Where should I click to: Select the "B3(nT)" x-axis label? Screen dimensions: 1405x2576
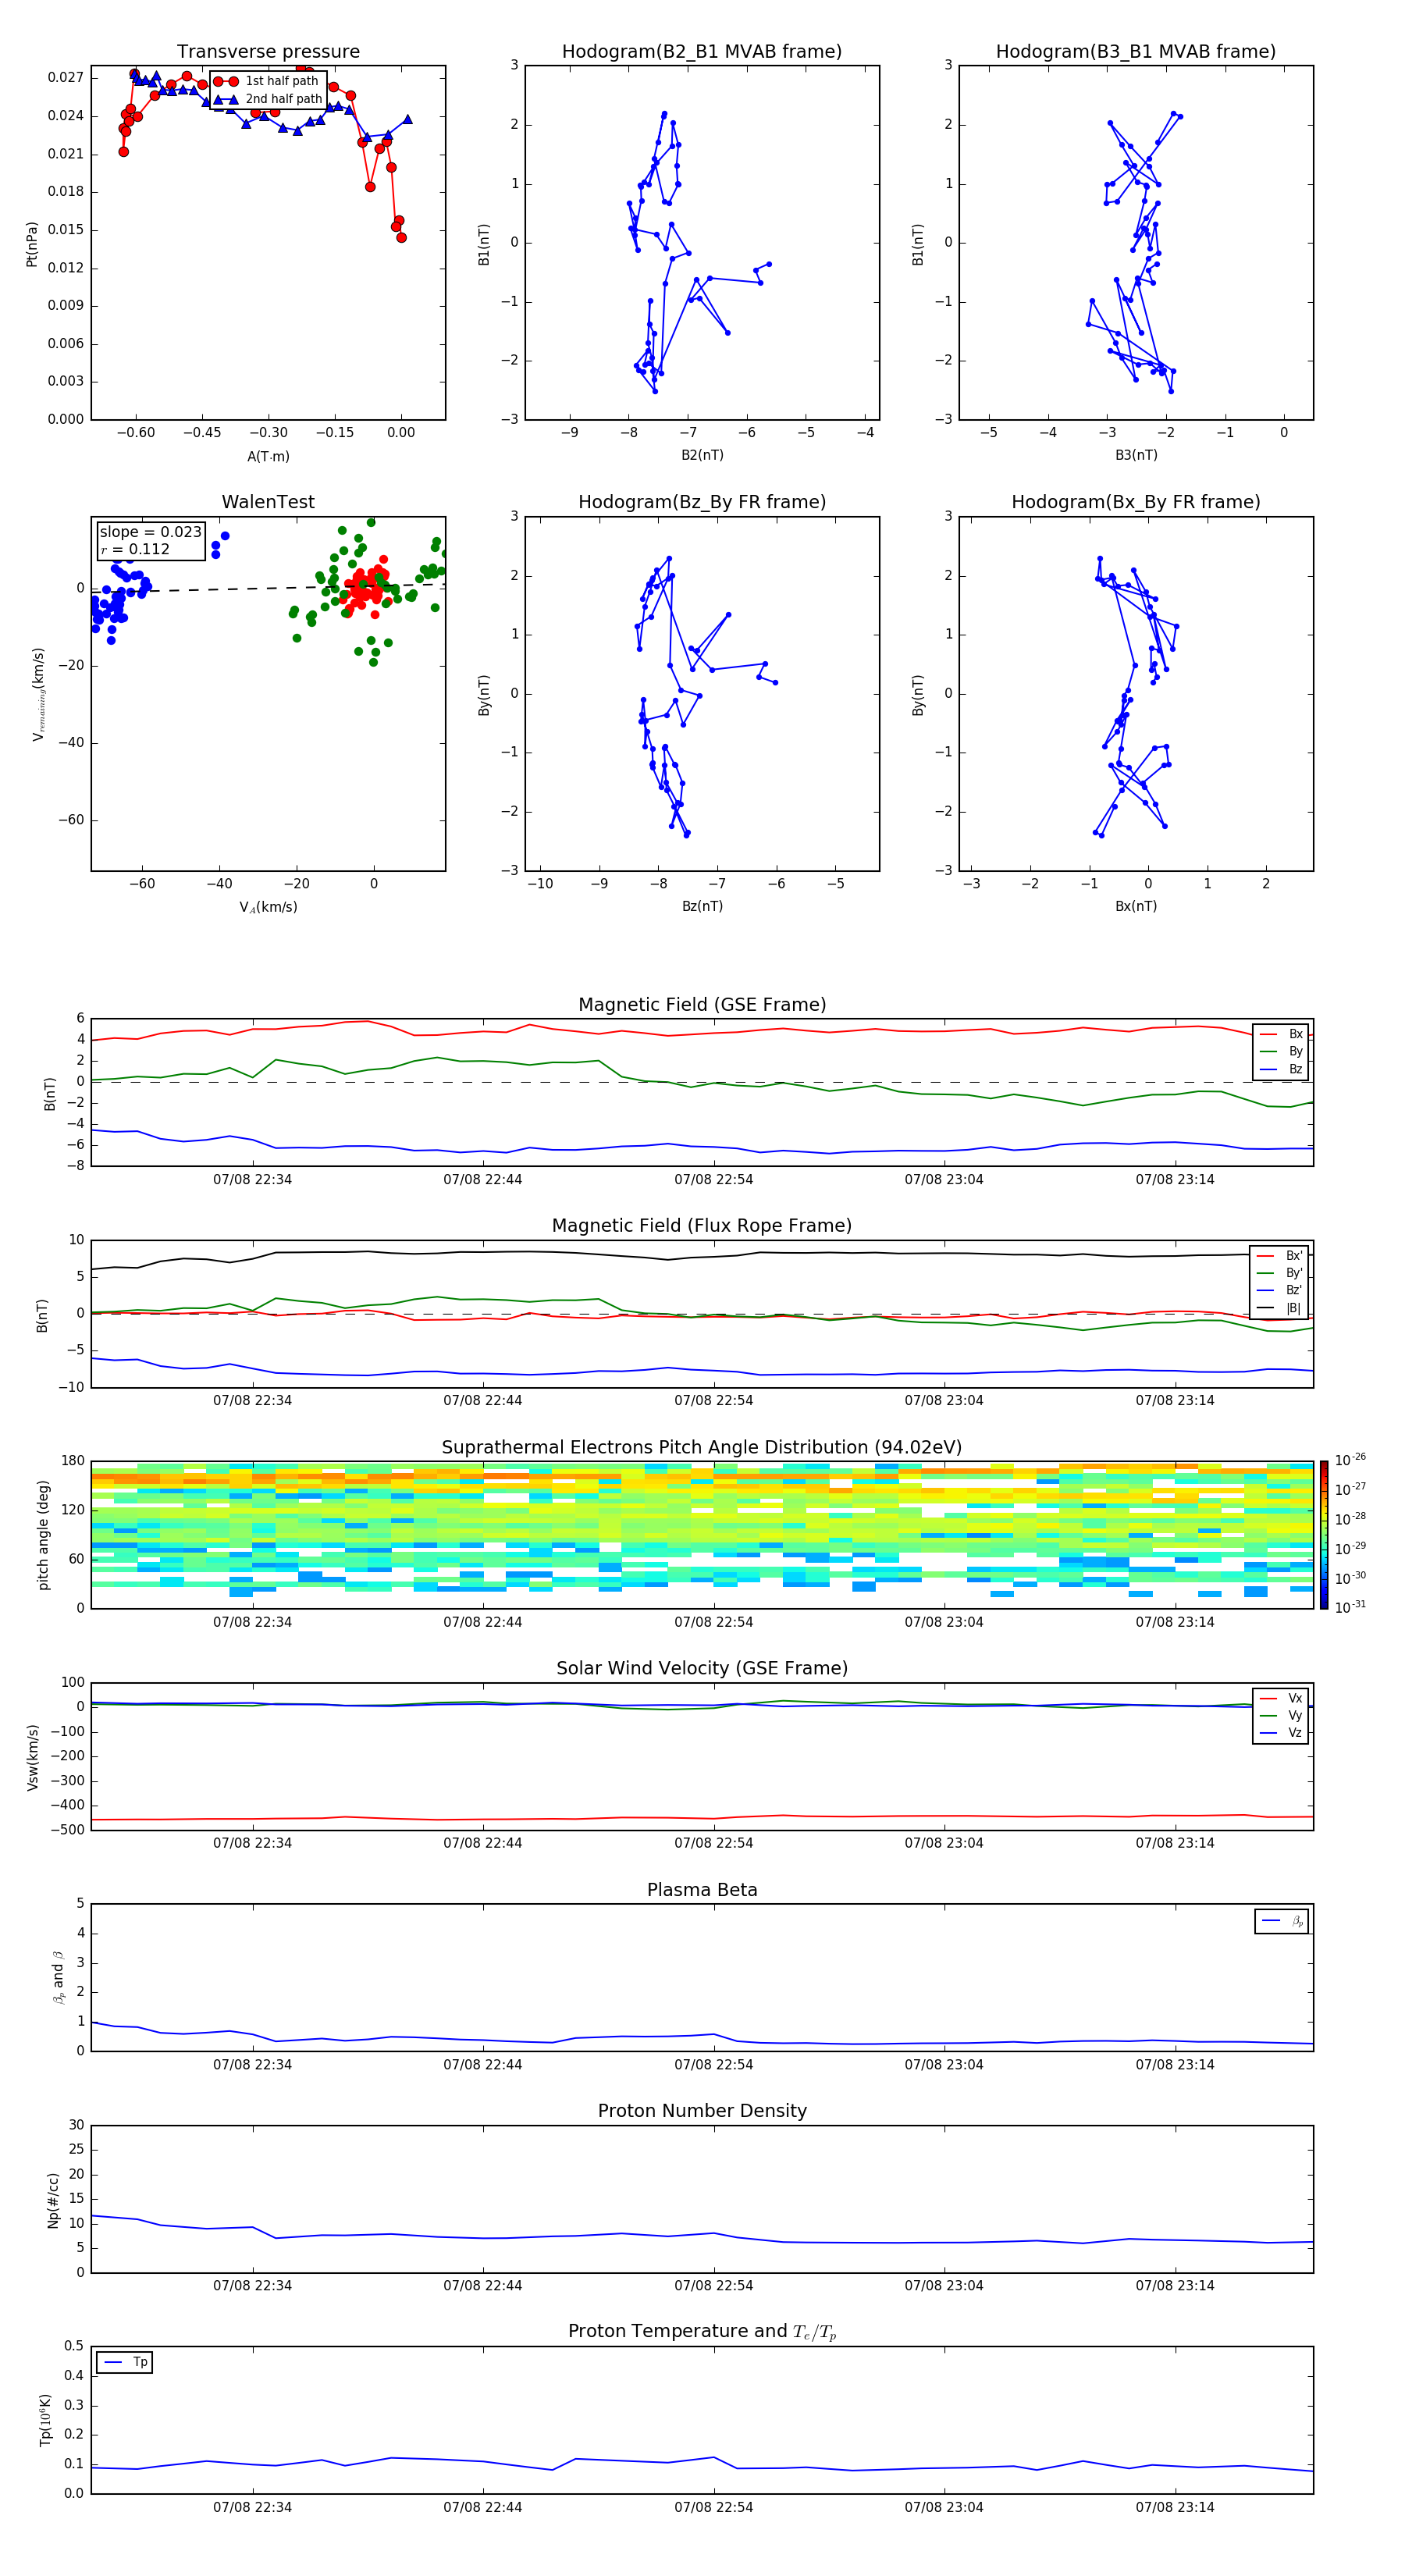click(x=1136, y=456)
